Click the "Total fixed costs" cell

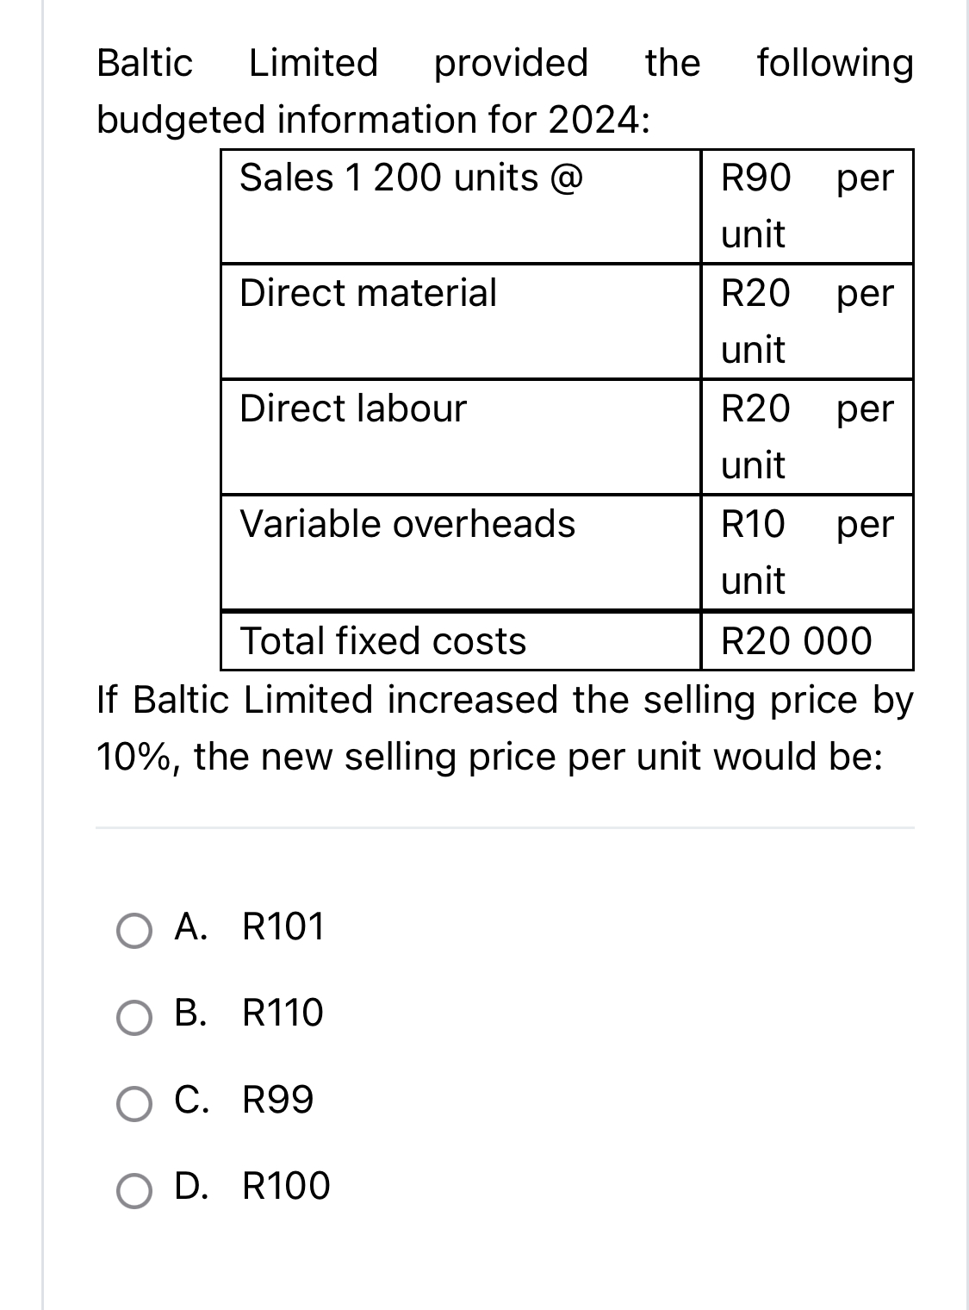click(383, 641)
